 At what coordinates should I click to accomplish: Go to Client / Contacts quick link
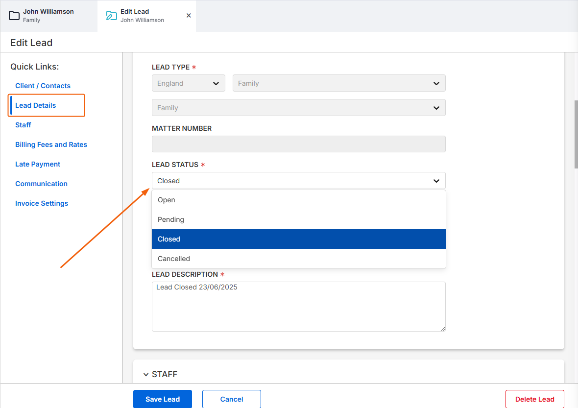pyautogui.click(x=43, y=86)
